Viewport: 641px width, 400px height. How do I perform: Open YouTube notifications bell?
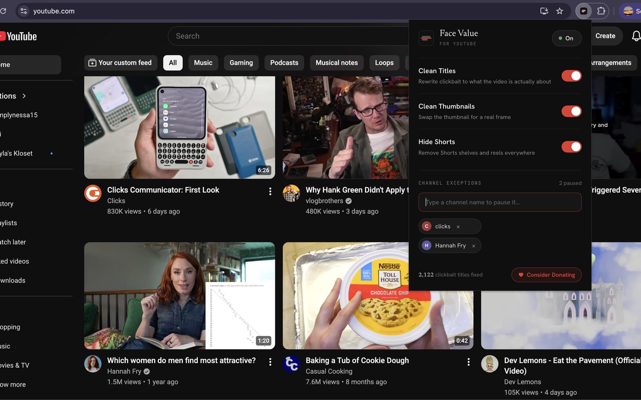point(636,36)
